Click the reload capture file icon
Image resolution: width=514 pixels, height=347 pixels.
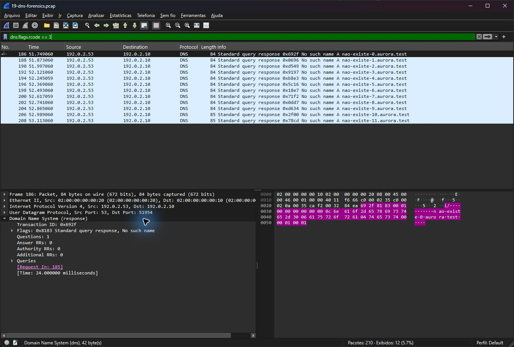pos(75,25)
